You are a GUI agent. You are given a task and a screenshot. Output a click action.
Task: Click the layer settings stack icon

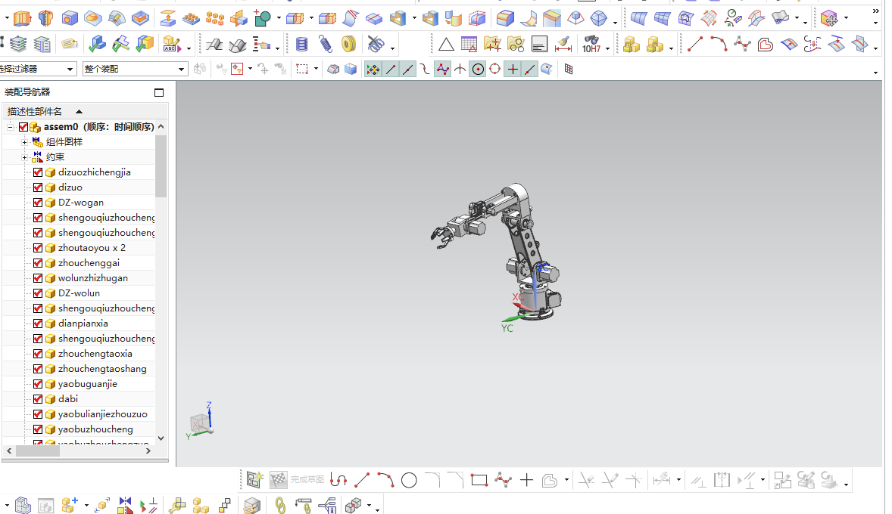(18, 44)
